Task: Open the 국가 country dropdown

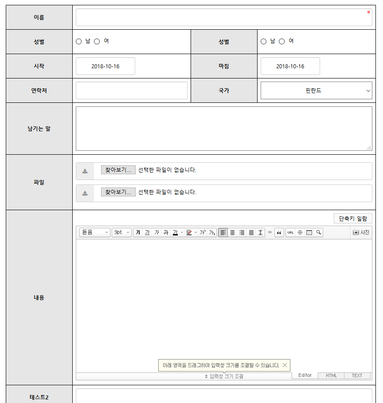Action: pyautogui.click(x=316, y=90)
